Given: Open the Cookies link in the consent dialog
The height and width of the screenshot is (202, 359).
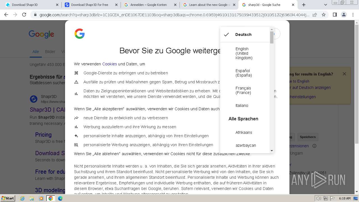Looking at the screenshot, I should (x=110, y=64).
